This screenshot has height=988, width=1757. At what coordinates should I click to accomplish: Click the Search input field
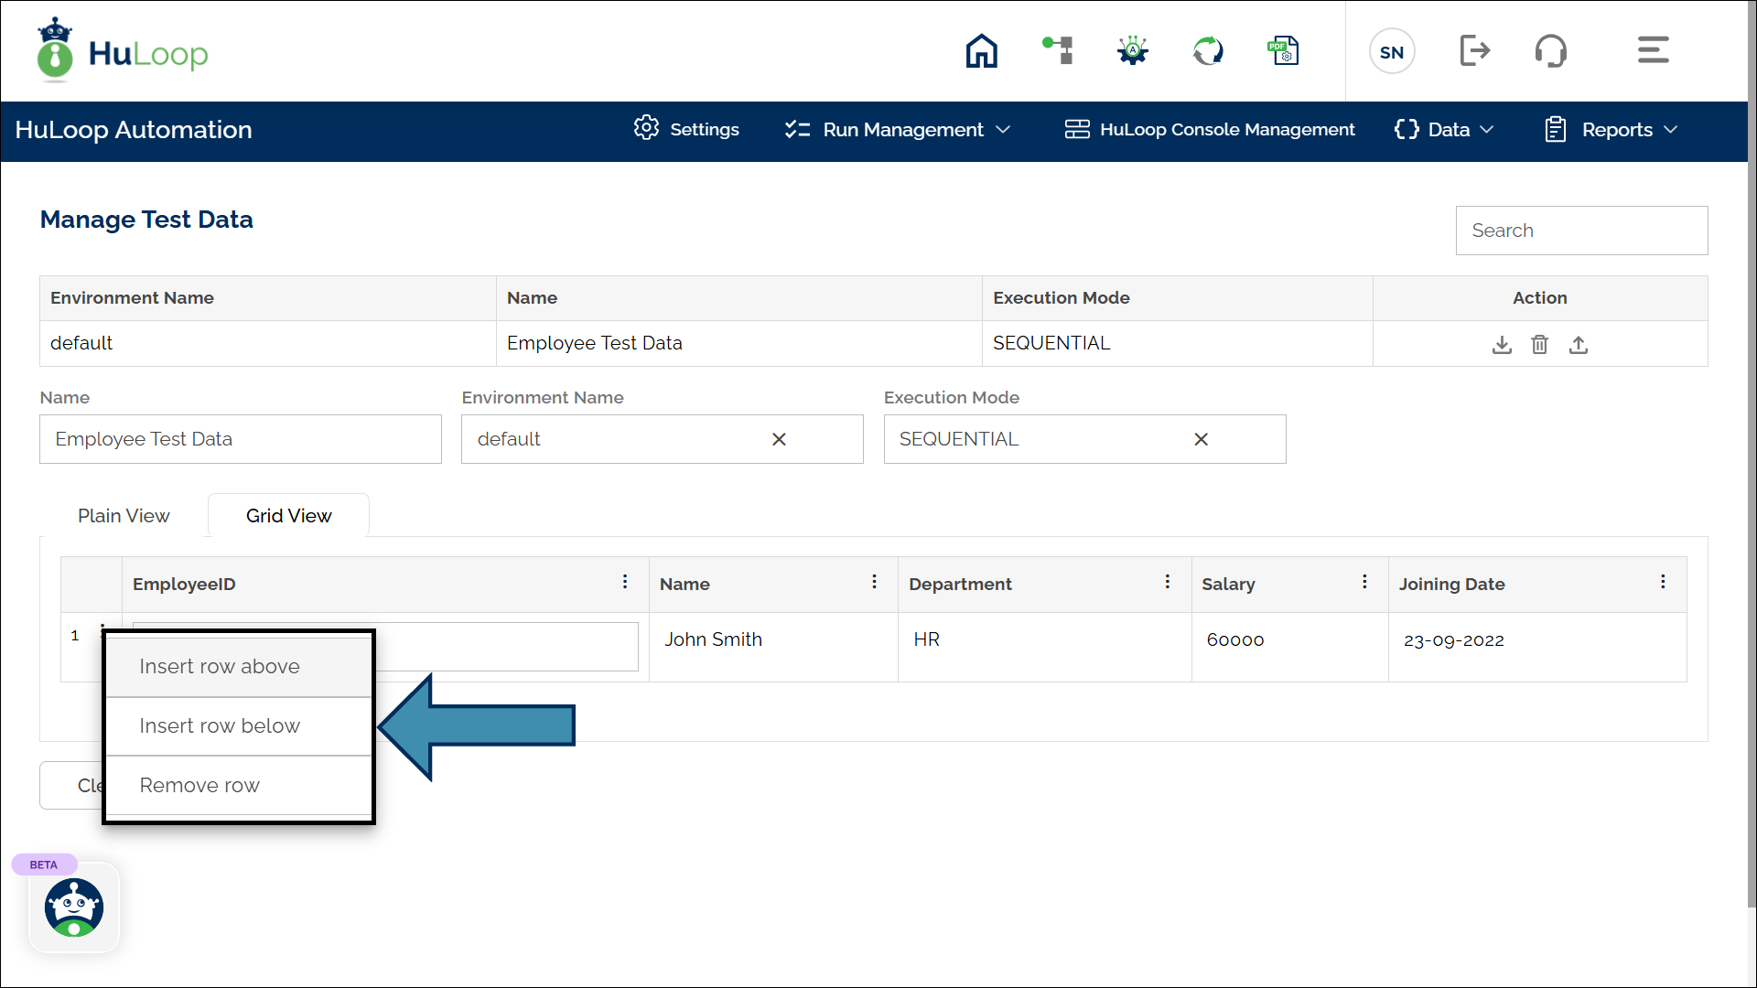click(x=1581, y=231)
